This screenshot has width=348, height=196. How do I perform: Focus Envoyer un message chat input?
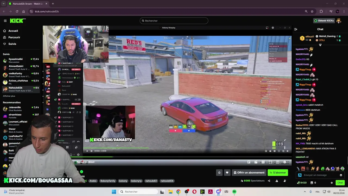click(320, 175)
